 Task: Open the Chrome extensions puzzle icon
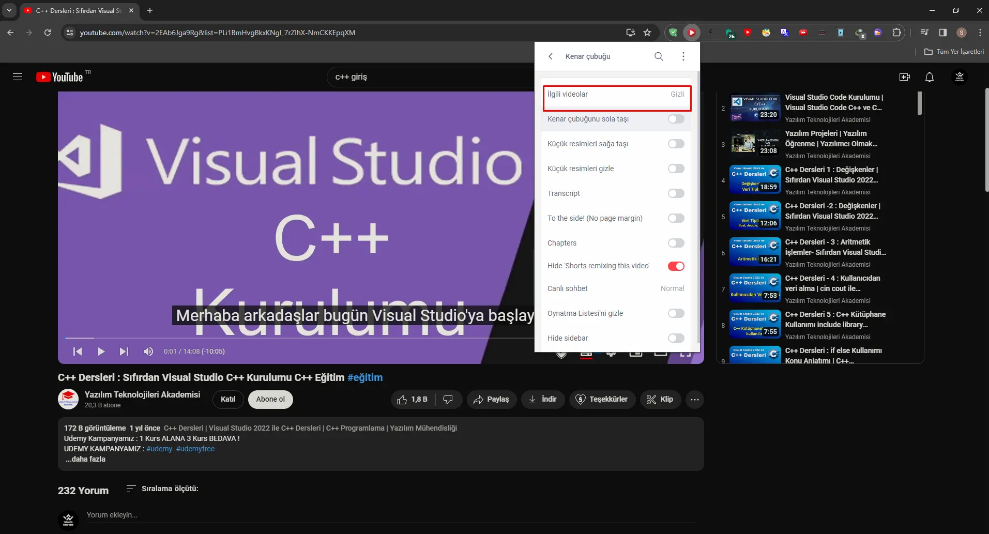pos(896,33)
